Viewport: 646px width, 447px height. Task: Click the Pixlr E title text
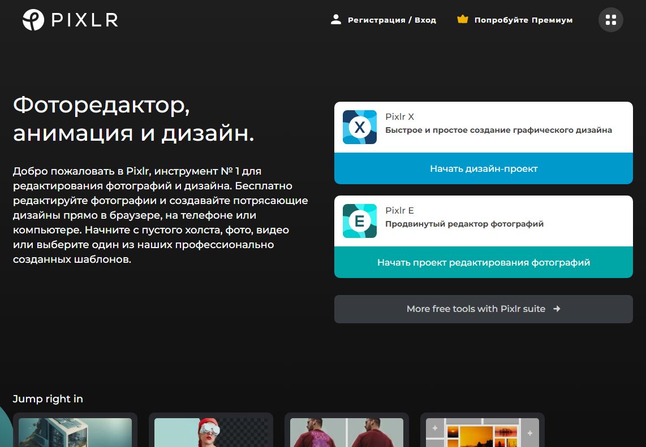[399, 211]
